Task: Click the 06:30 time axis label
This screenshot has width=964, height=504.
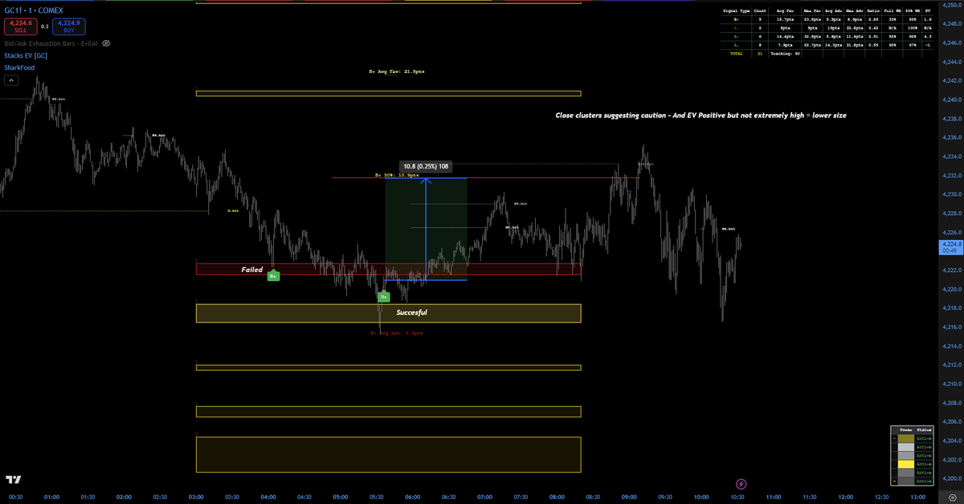Action: 448,498
